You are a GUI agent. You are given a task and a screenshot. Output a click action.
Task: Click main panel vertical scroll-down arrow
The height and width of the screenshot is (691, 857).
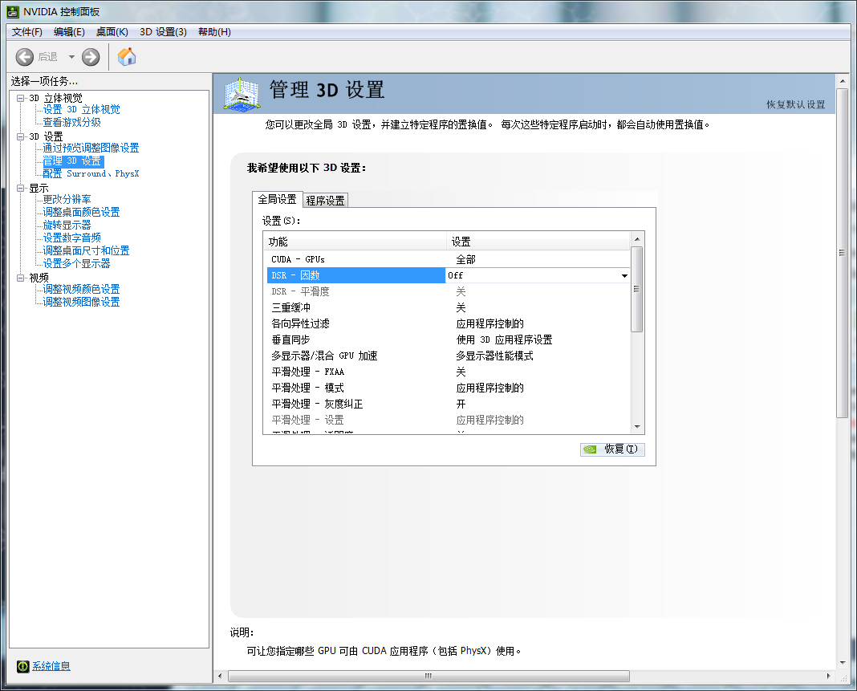843,663
